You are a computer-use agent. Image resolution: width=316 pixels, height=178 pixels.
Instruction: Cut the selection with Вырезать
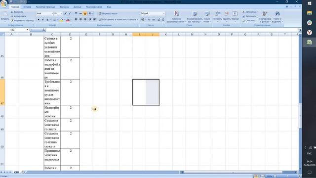(x=17, y=12)
